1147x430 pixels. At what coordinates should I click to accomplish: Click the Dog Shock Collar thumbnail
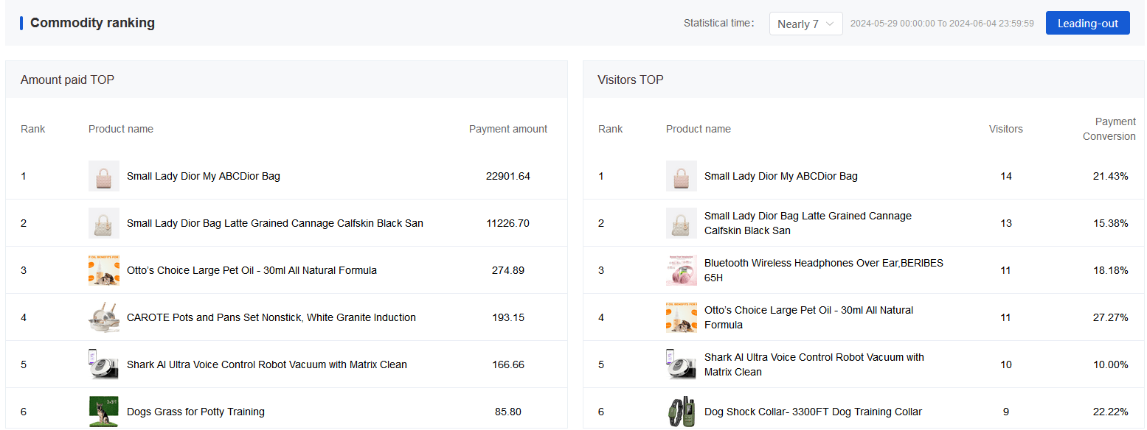pos(682,412)
